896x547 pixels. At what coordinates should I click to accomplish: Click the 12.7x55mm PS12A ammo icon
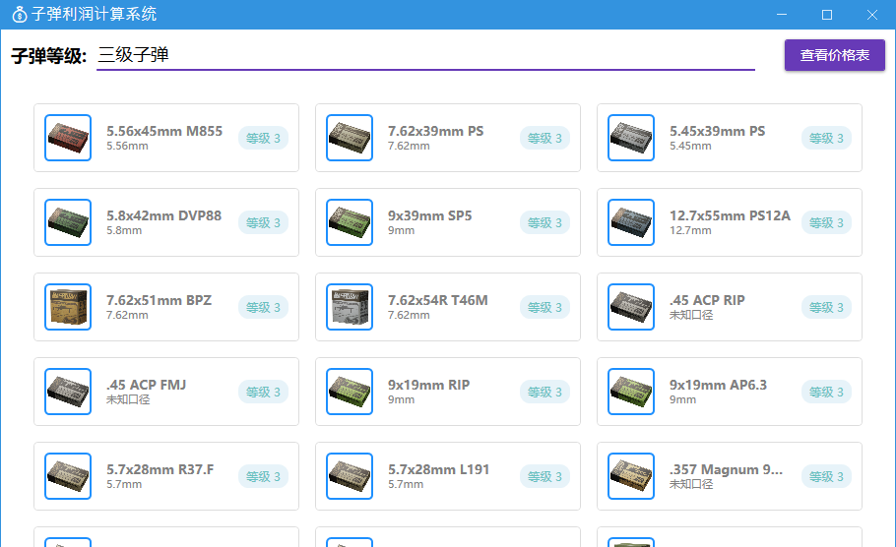point(631,223)
